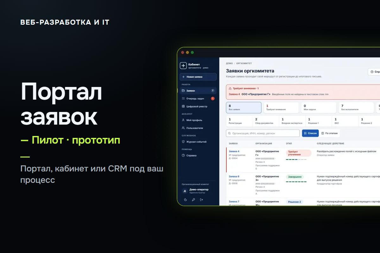Click ОРГКОМИТЕТ in the breadcrumb
The width and height of the screenshot is (380, 253).
(244, 63)
